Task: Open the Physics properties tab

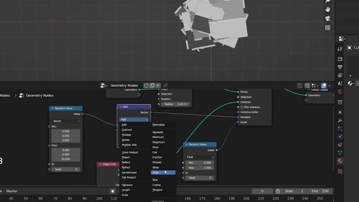Action: (340, 137)
